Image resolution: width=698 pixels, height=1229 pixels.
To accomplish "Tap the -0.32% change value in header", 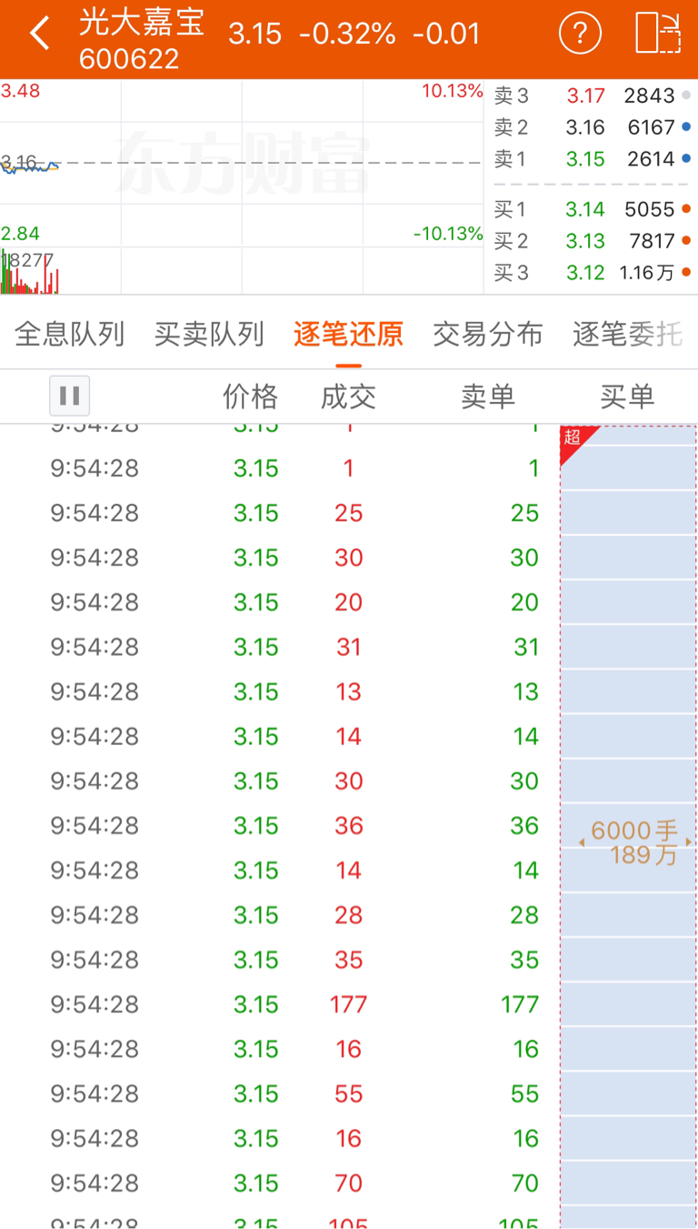I will (x=348, y=34).
